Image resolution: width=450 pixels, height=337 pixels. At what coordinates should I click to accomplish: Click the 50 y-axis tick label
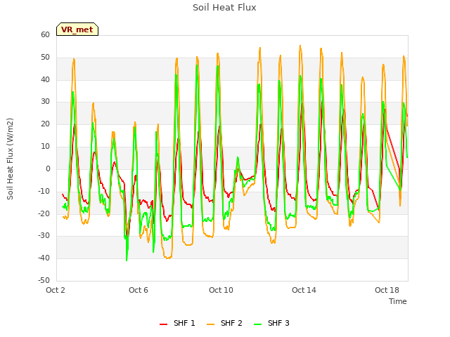[45, 58]
